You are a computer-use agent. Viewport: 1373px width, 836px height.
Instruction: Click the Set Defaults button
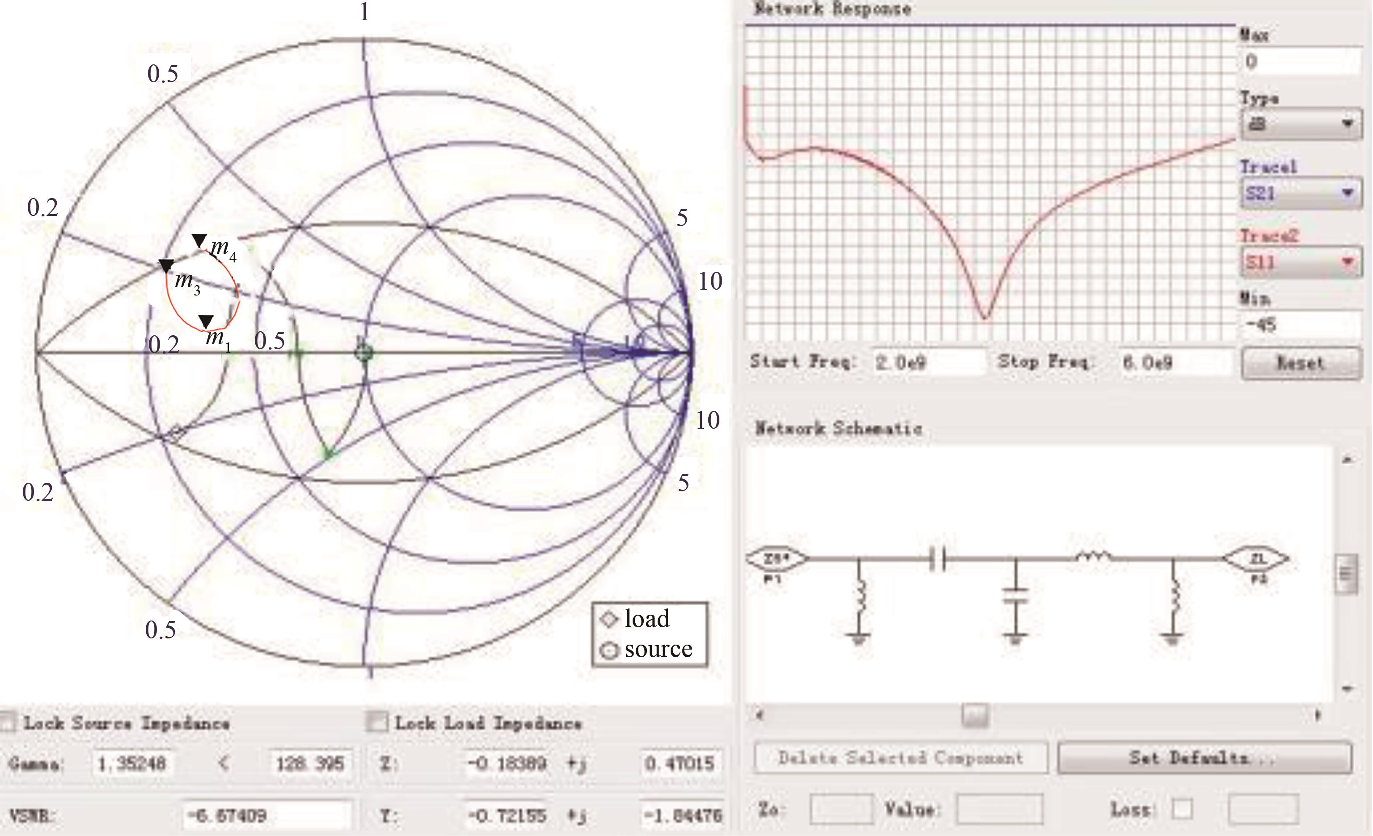point(1205,757)
